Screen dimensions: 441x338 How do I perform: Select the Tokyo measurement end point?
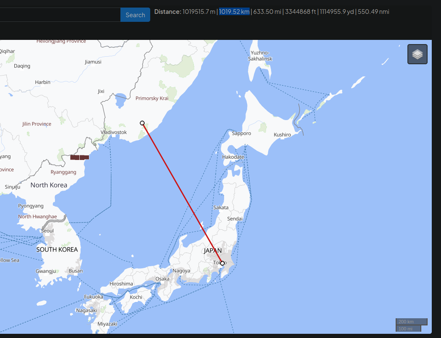pos(222,263)
